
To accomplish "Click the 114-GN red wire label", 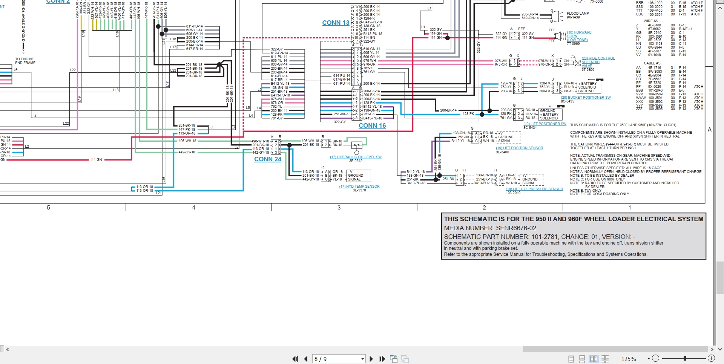I will coord(96,160).
